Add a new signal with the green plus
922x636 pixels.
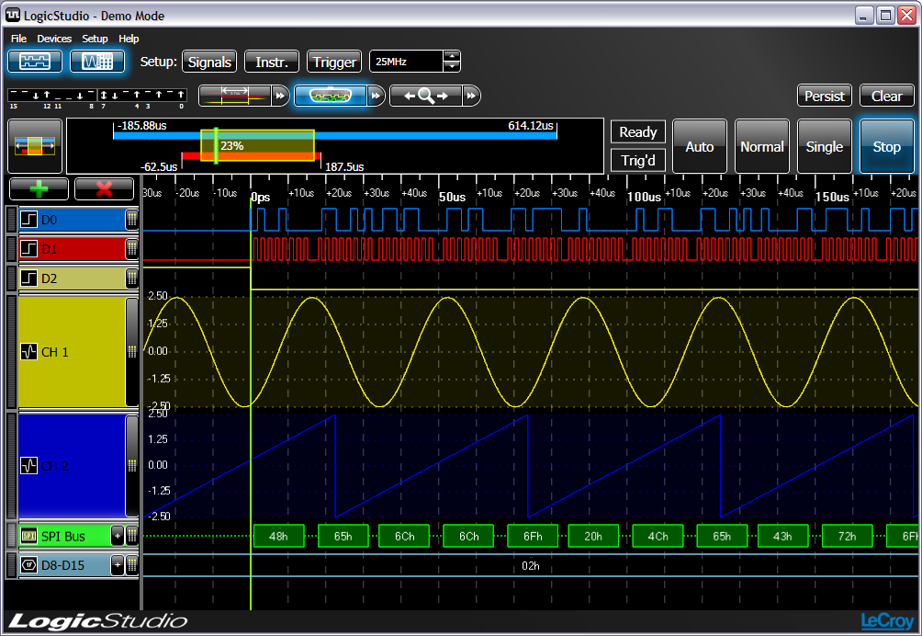tap(39, 189)
